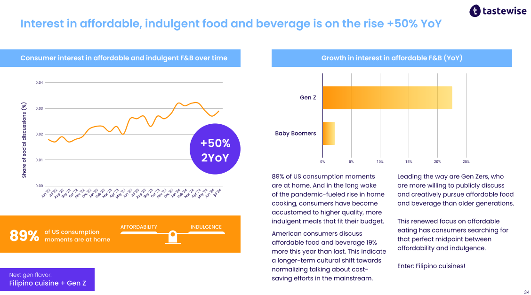Image resolution: width=531 pixels, height=295 pixels.
Task: Click the AFFORDABILITY label
Action: tap(139, 227)
